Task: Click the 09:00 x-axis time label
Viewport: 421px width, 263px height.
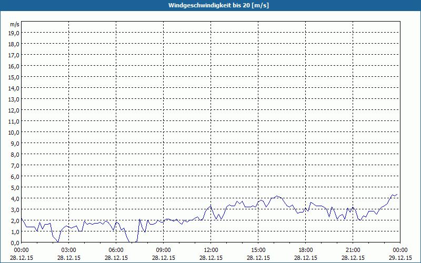Action: tap(164, 250)
